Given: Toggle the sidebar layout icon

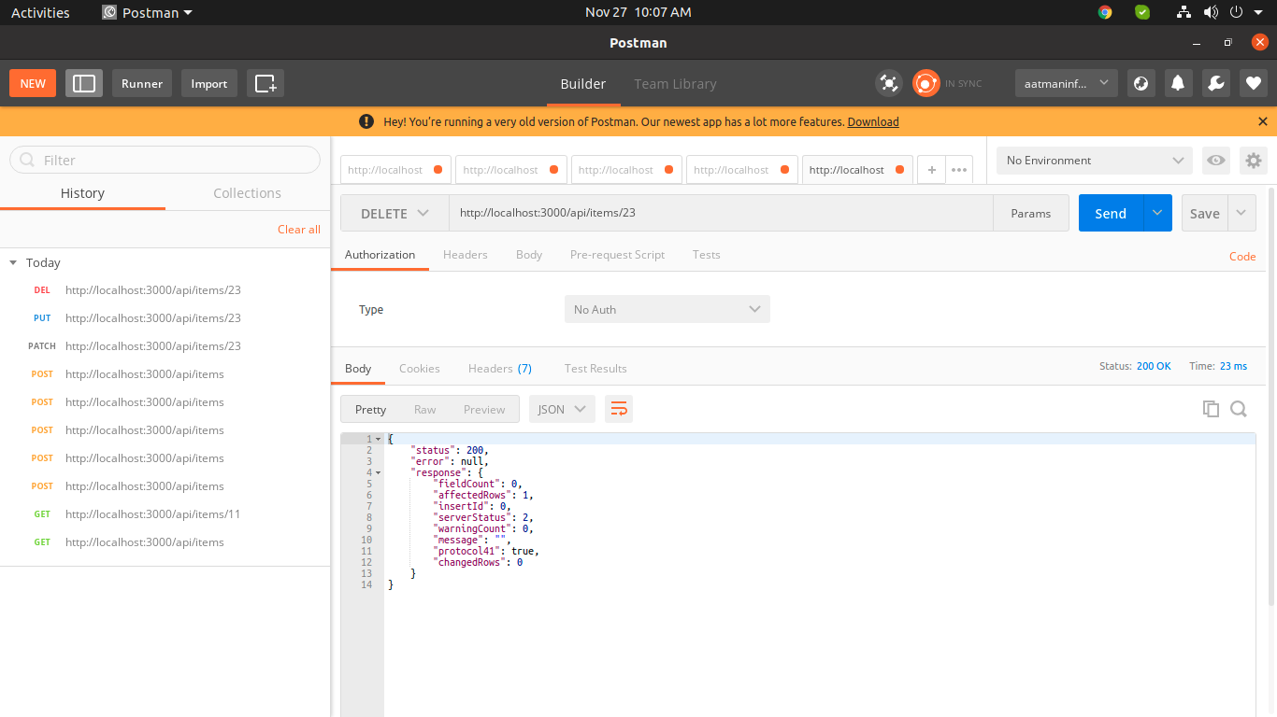Looking at the screenshot, I should 84,83.
